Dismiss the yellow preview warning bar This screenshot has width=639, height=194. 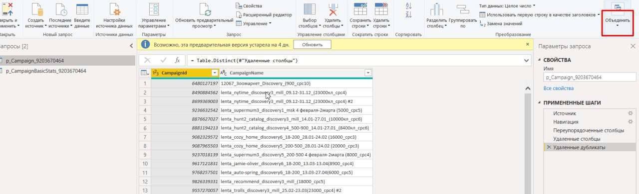528,44
